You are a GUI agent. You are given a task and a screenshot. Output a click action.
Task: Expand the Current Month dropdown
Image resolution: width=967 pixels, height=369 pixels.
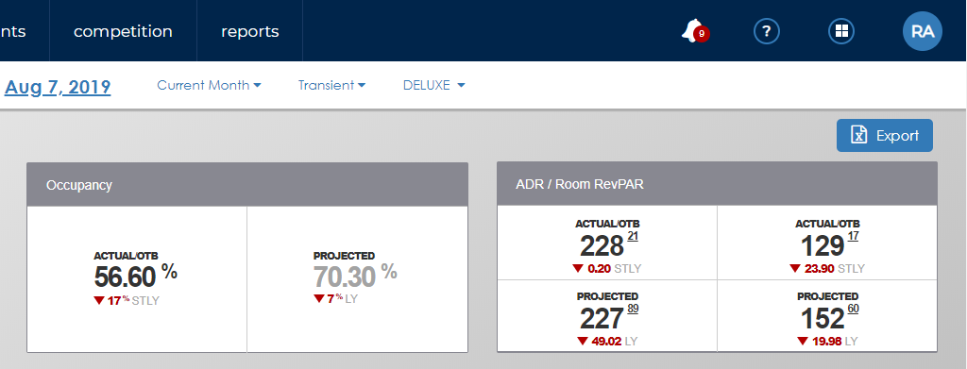coord(209,85)
